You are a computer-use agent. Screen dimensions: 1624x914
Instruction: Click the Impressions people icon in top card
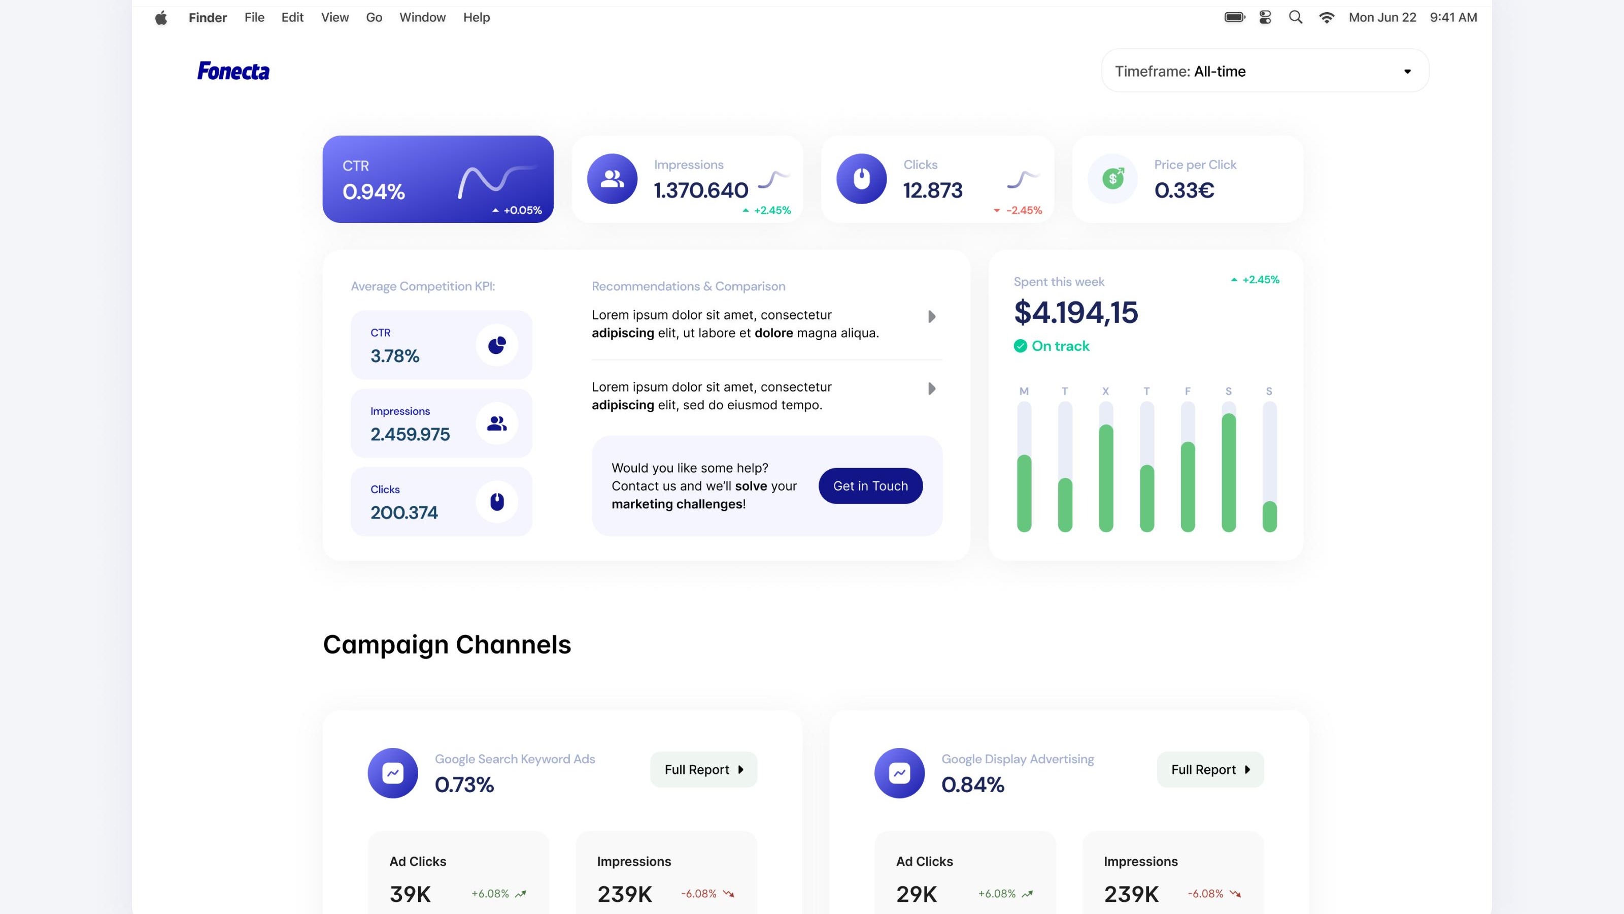click(x=612, y=179)
